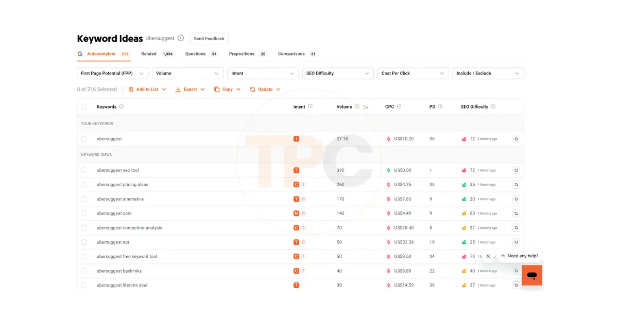
Task: Select the ubersuggest api keyword checkbox
Action: (x=84, y=242)
